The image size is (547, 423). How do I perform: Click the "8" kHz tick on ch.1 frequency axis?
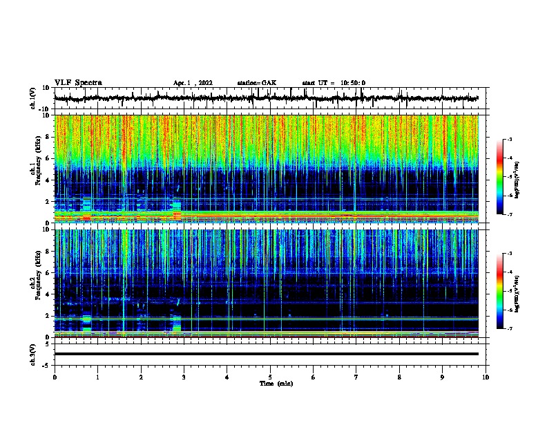48,137
